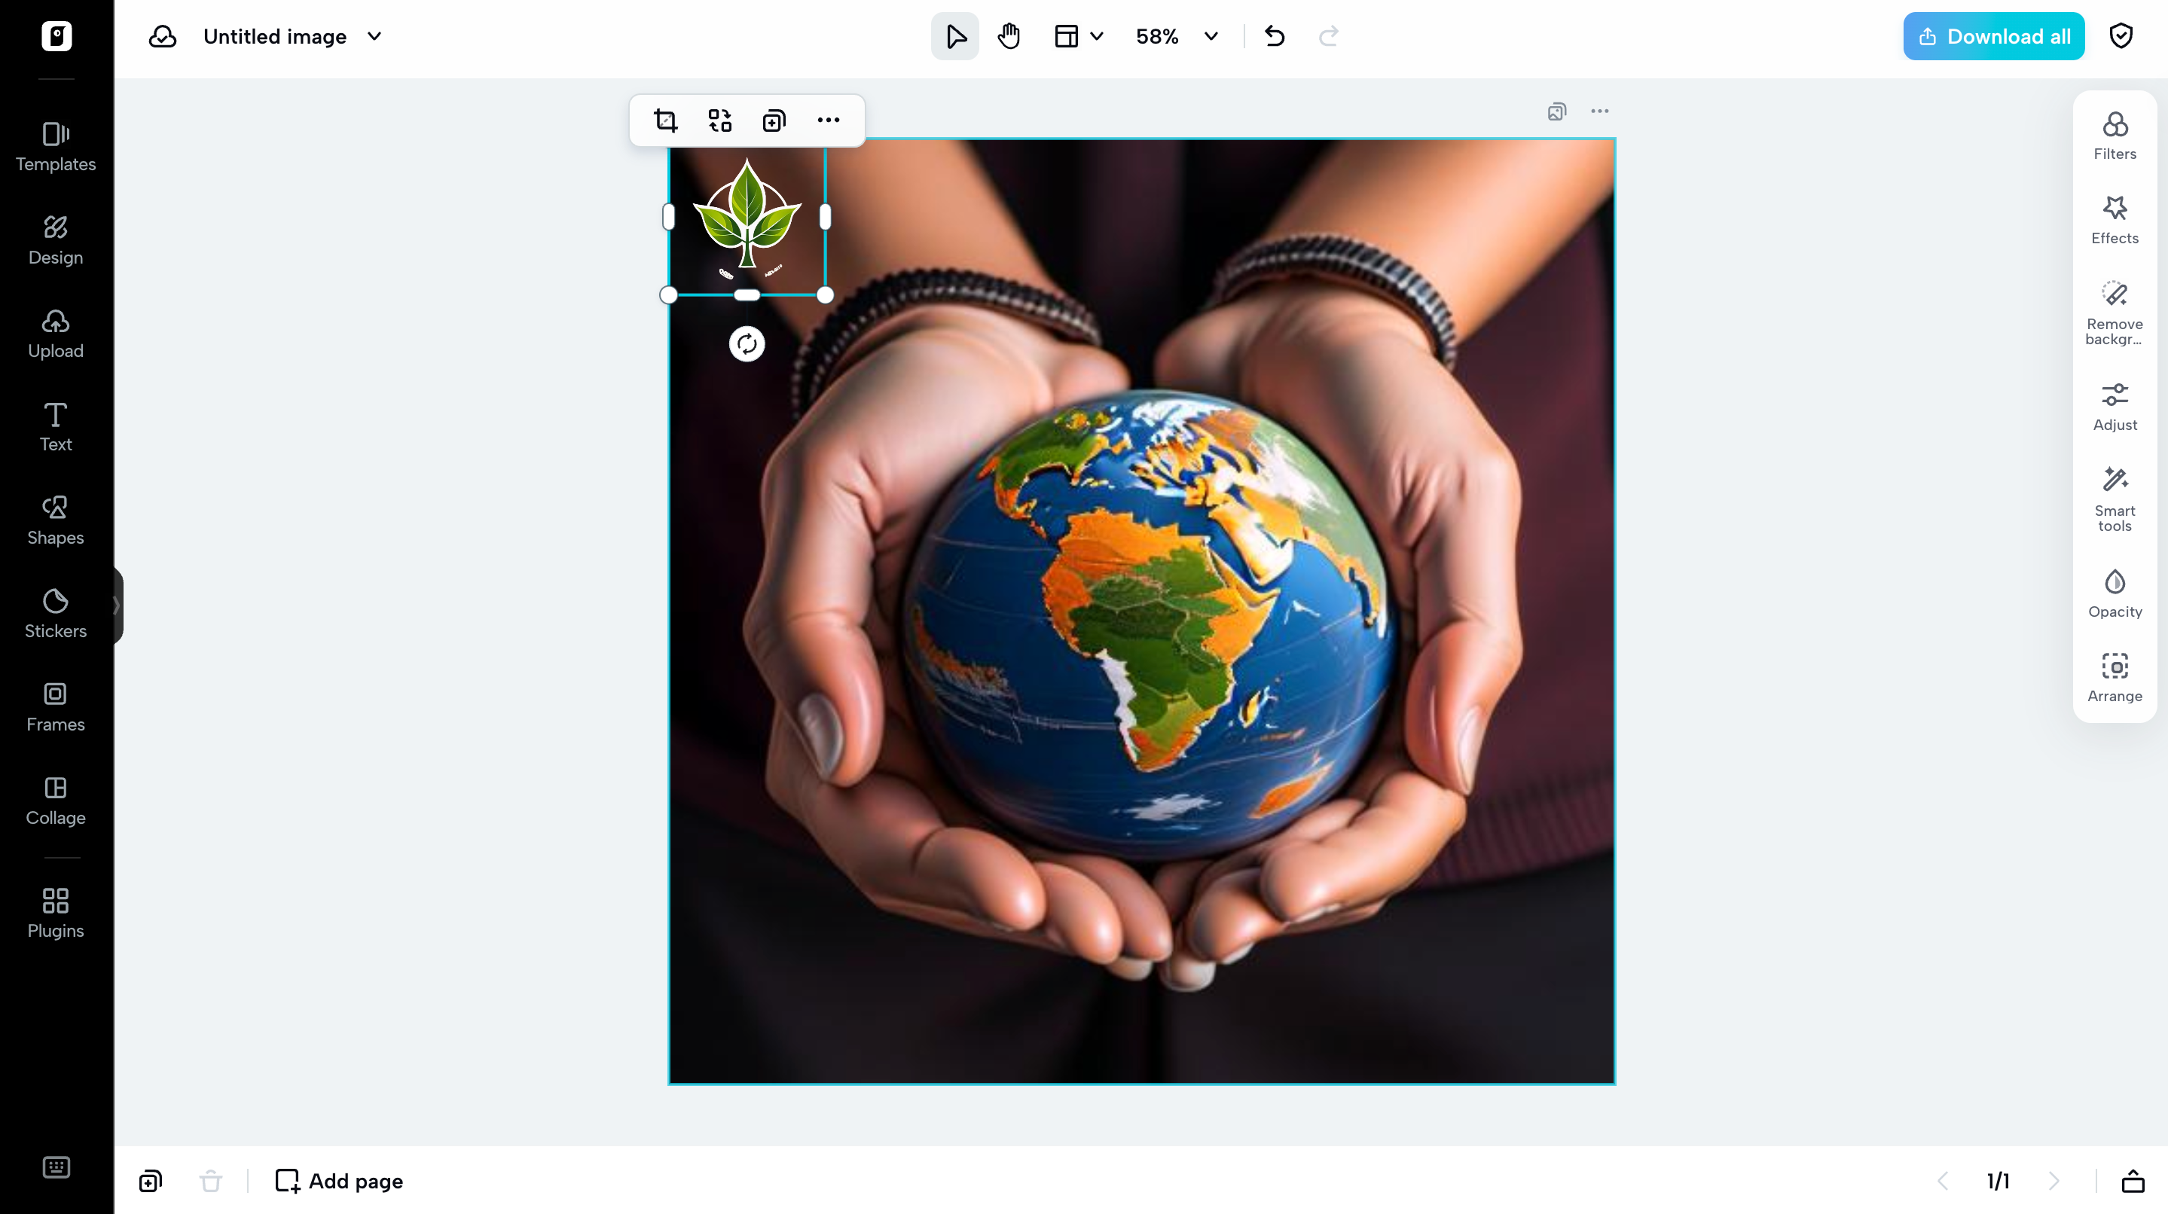The height and width of the screenshot is (1214, 2168).
Task: Click Remove background tool
Action: (2115, 311)
